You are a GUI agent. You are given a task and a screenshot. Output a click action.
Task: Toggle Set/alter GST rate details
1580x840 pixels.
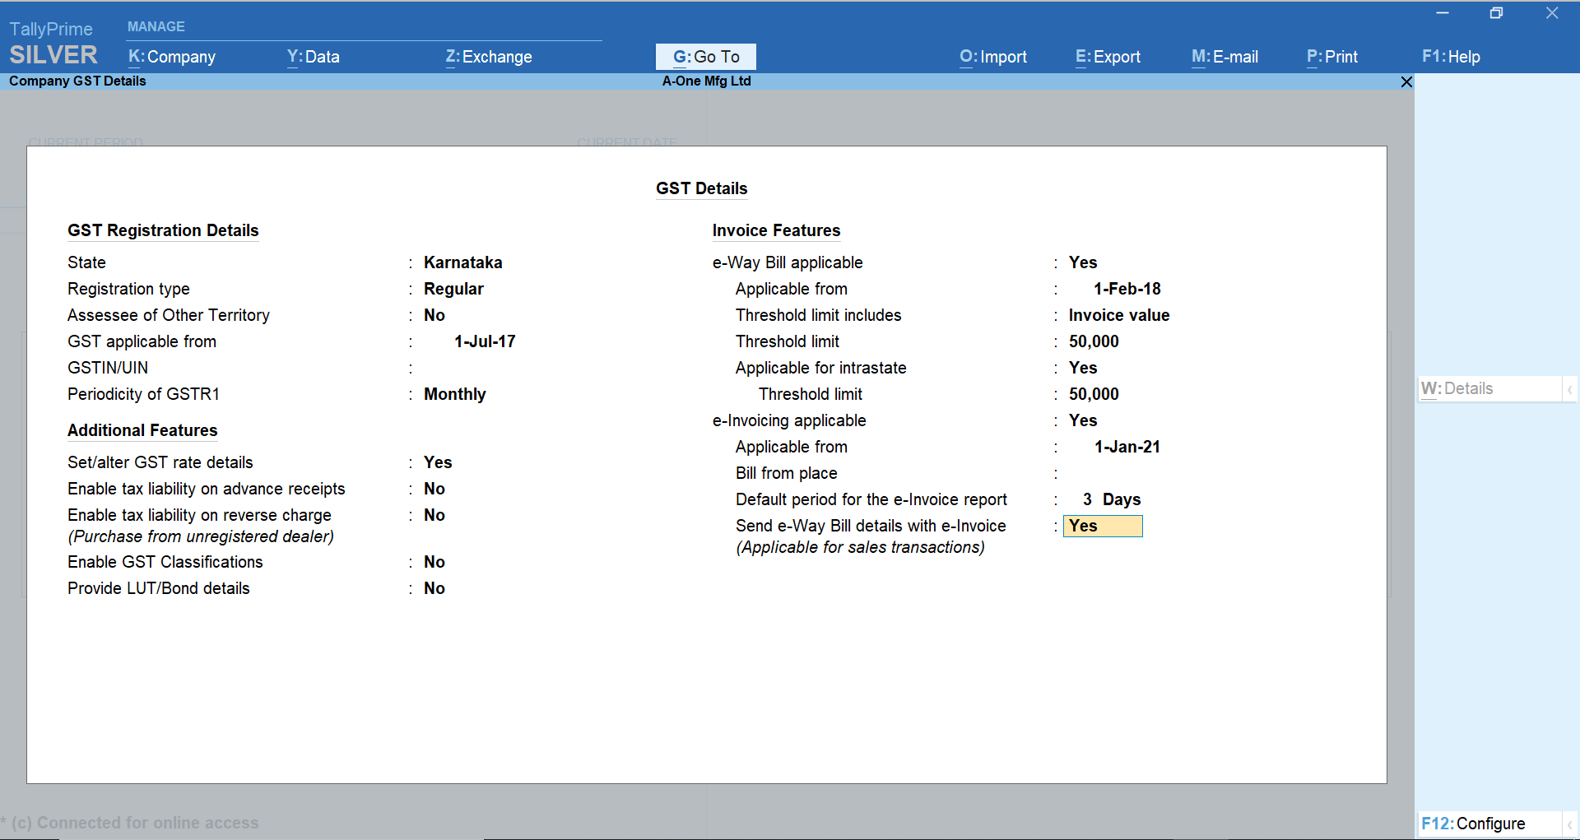pyautogui.click(x=437, y=462)
